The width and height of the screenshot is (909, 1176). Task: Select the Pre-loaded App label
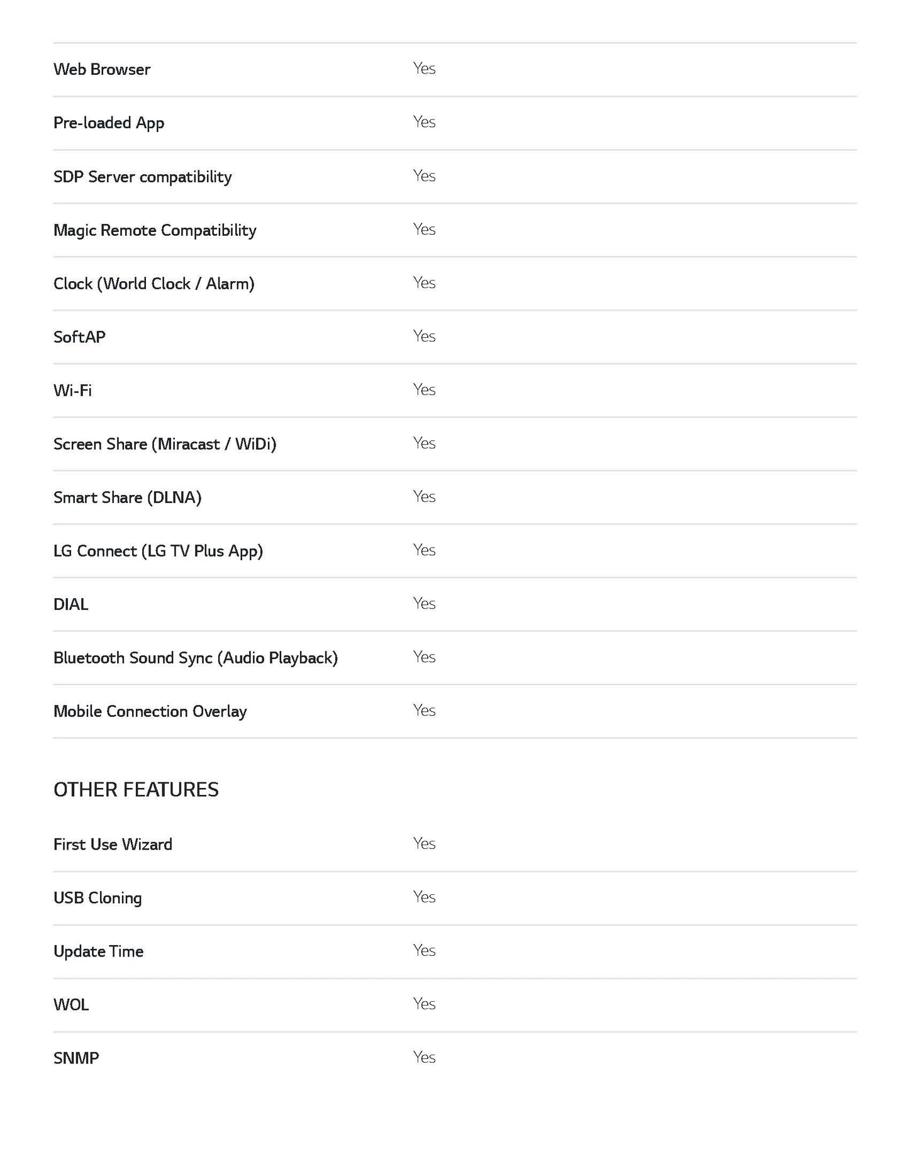[109, 123]
